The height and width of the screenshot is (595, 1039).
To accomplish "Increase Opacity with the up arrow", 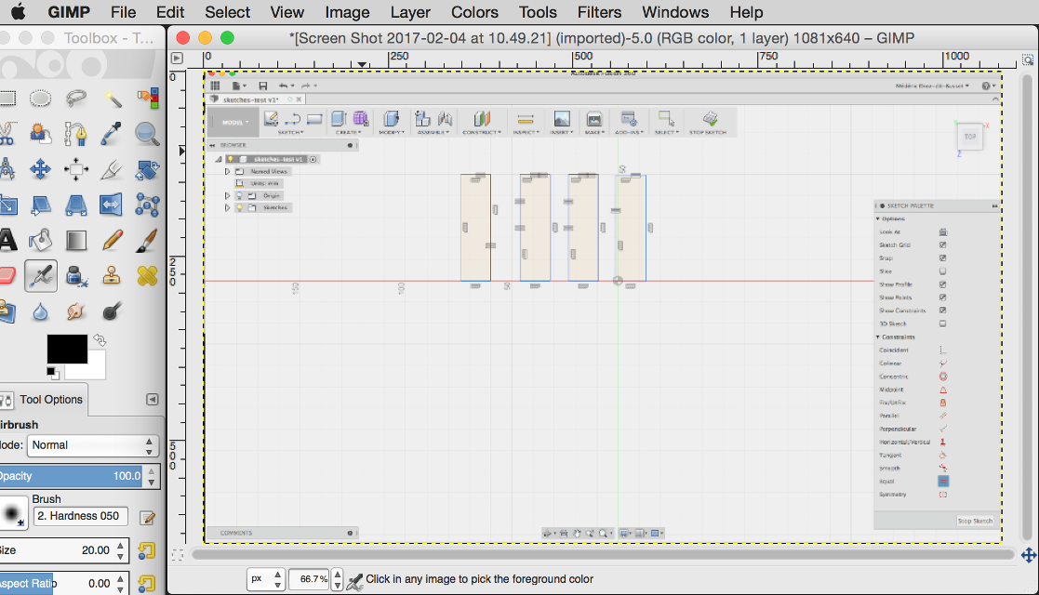I will click(x=152, y=471).
